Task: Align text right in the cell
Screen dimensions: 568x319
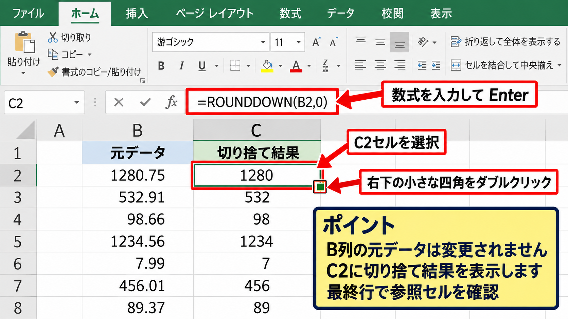Action: pyautogui.click(x=400, y=65)
